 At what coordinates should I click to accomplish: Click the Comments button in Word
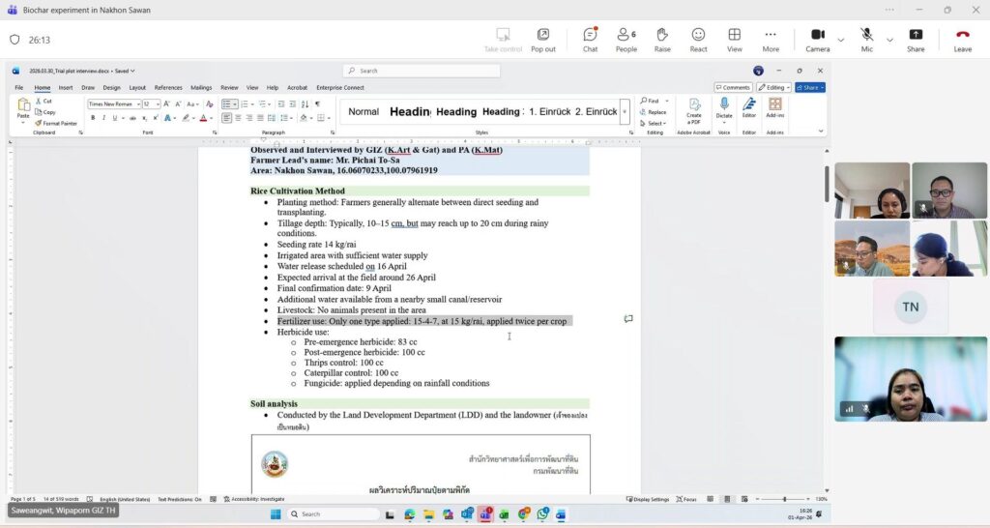[x=734, y=87]
